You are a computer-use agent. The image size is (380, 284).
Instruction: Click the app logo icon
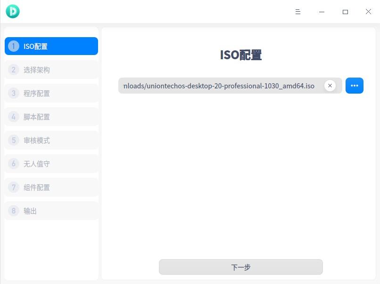tap(12, 11)
